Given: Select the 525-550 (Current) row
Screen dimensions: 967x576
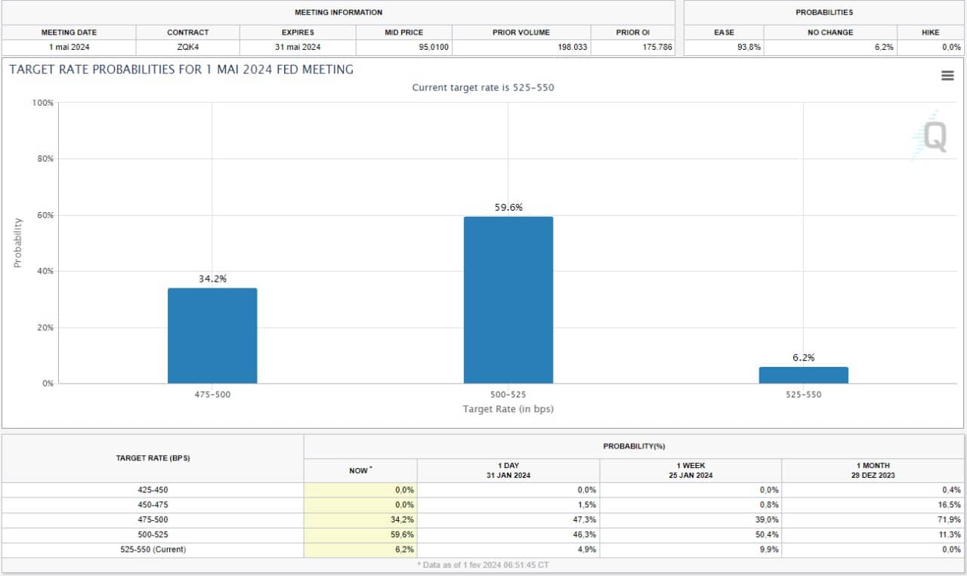Looking at the screenshot, I should click(483, 550).
